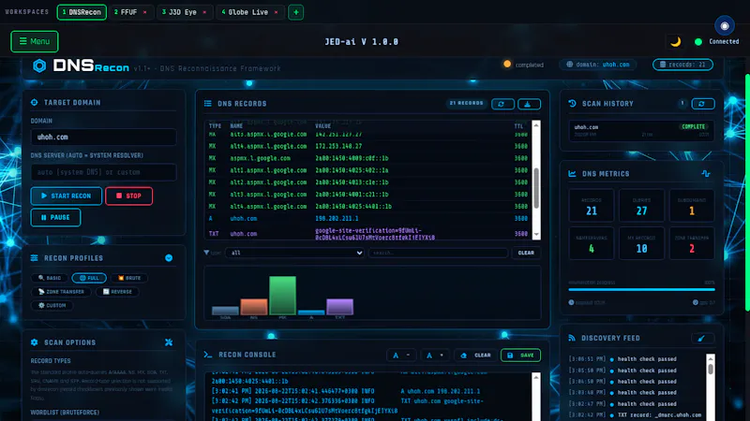
Task: Start the scan with Start Recon
Action: pyautogui.click(x=66, y=196)
